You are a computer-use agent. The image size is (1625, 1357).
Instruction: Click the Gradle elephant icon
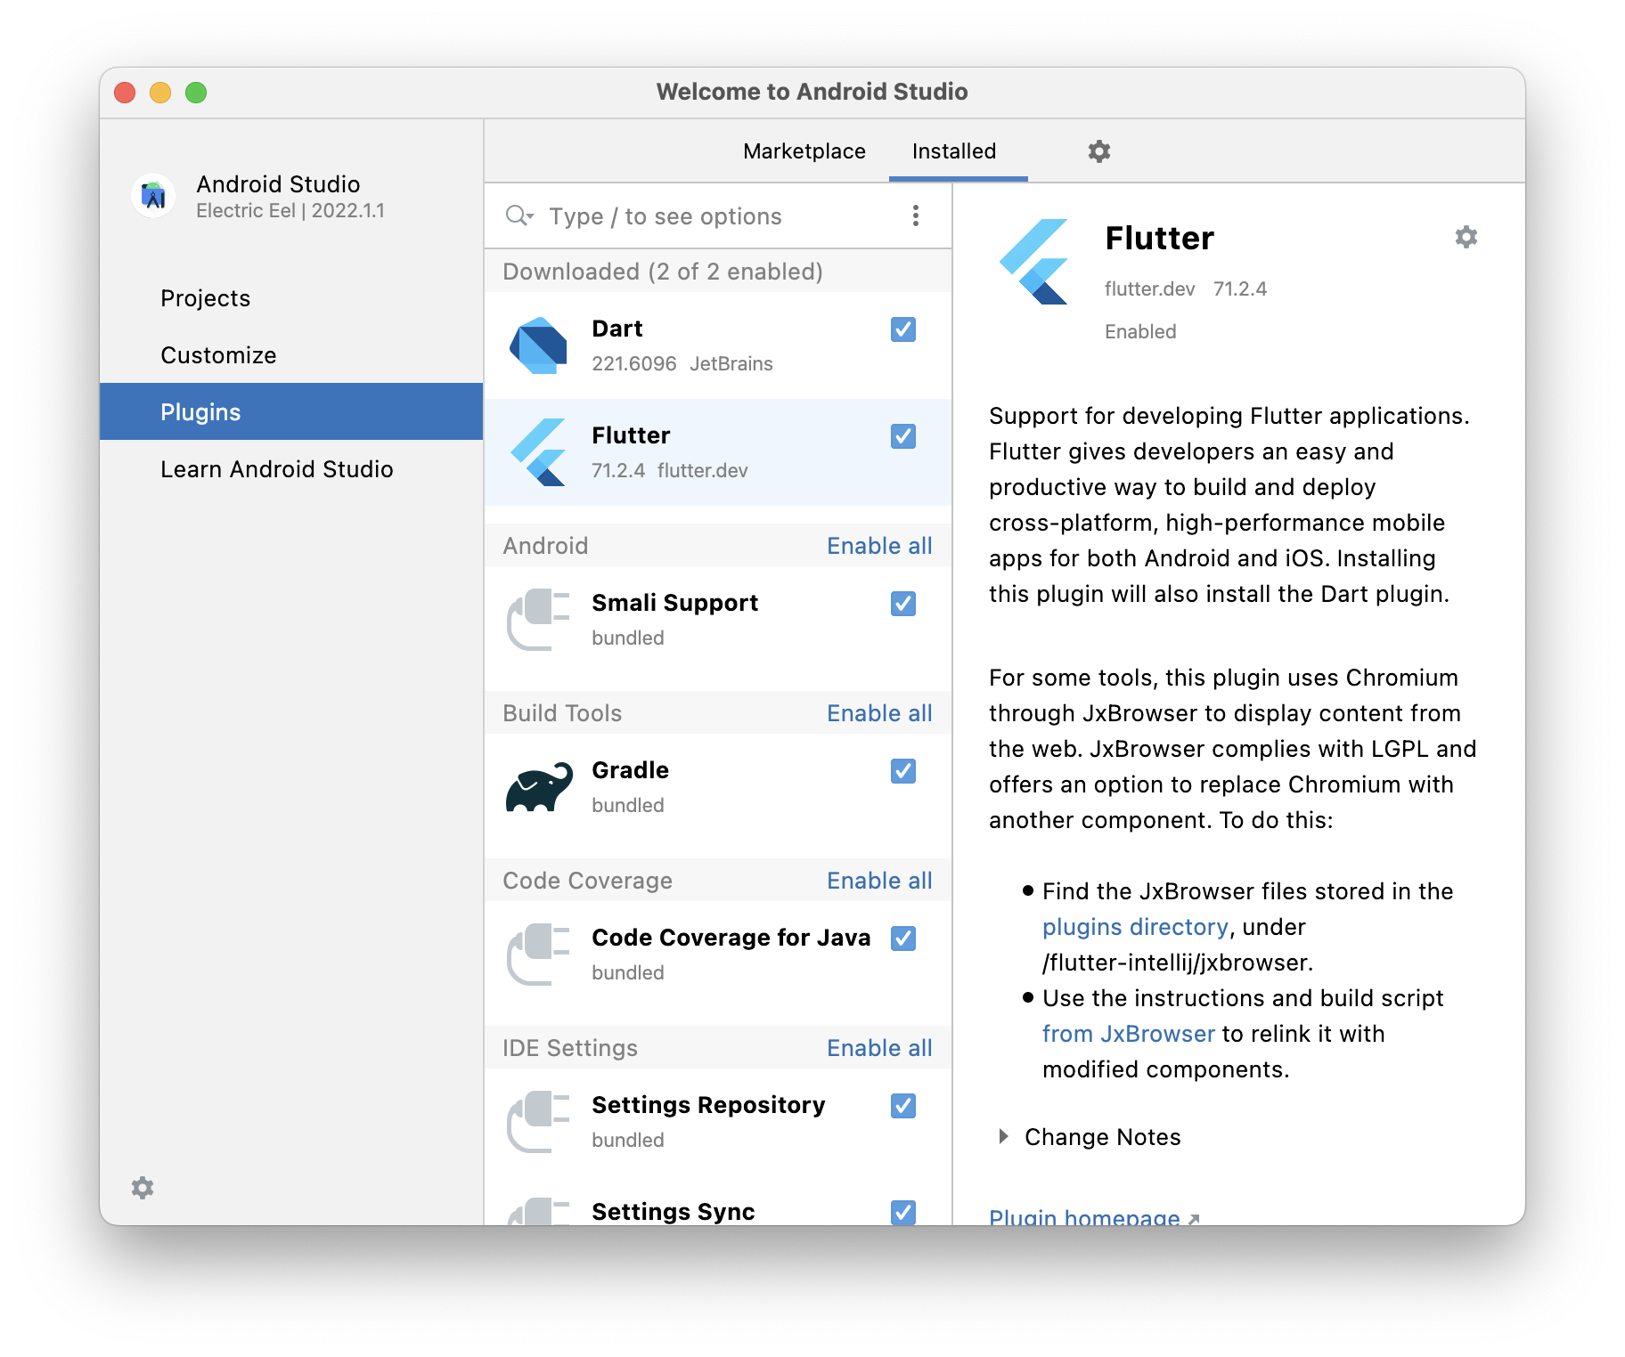pos(539,787)
